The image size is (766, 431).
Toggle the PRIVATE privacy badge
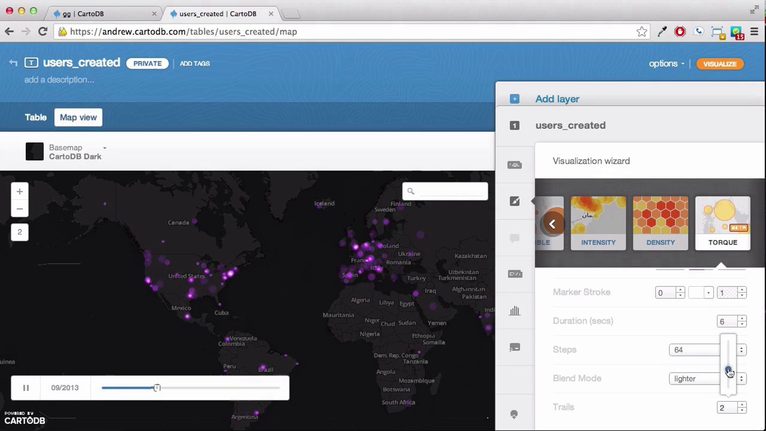[147, 64]
